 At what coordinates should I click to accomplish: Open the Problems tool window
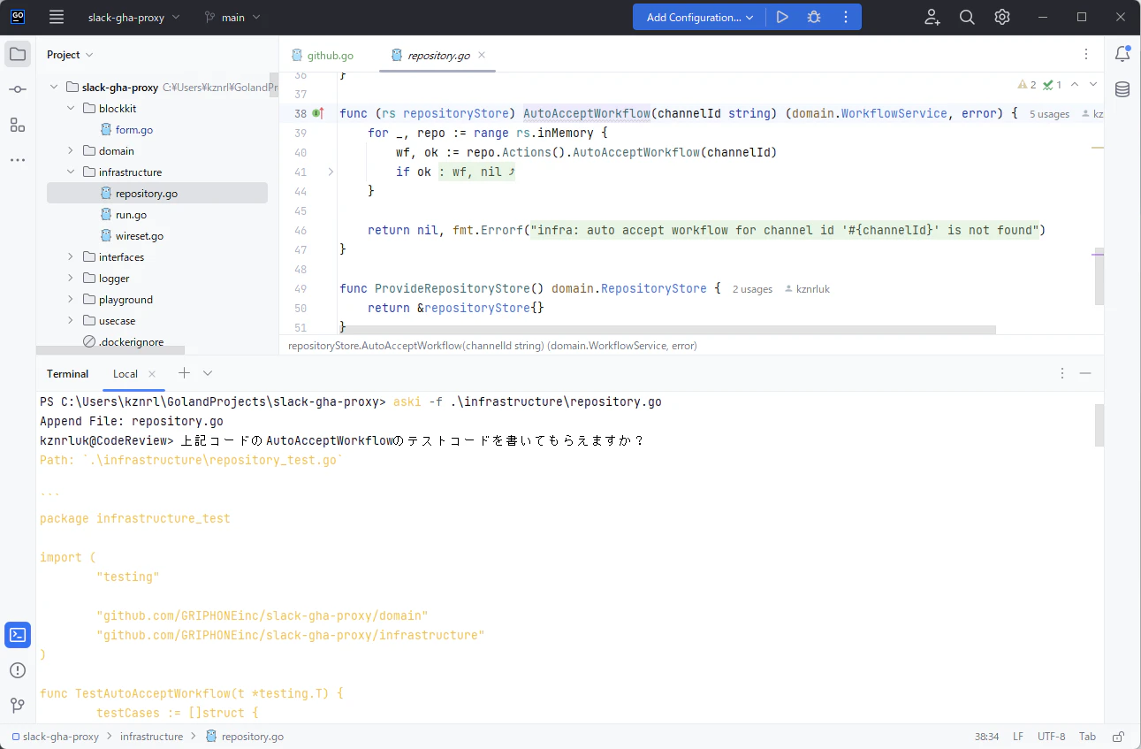pyautogui.click(x=18, y=670)
